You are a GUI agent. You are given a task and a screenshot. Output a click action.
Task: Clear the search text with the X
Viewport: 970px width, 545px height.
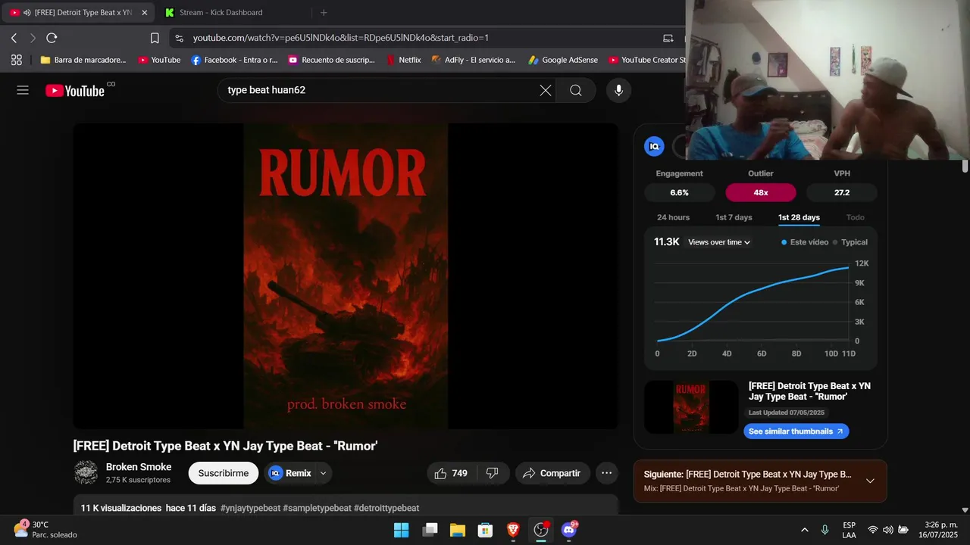coord(546,90)
